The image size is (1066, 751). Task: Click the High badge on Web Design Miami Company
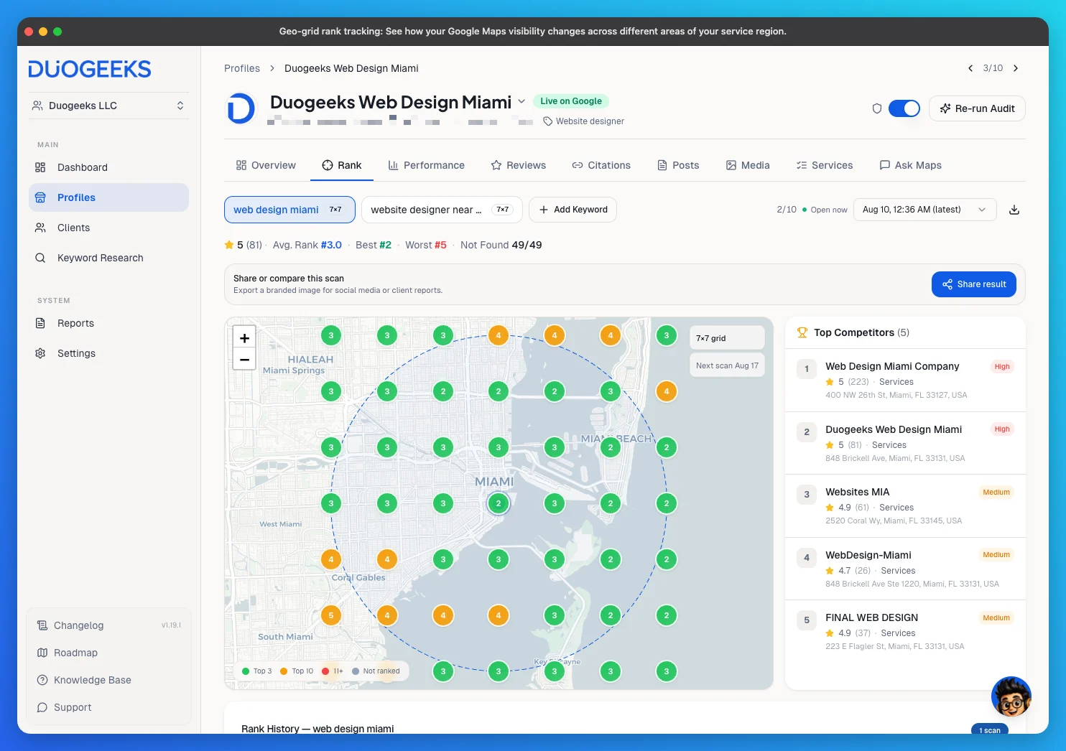pos(1002,367)
